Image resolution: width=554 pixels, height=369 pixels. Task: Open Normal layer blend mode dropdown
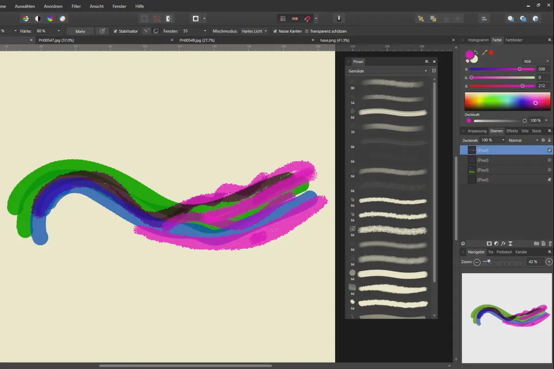pyautogui.click(x=523, y=140)
